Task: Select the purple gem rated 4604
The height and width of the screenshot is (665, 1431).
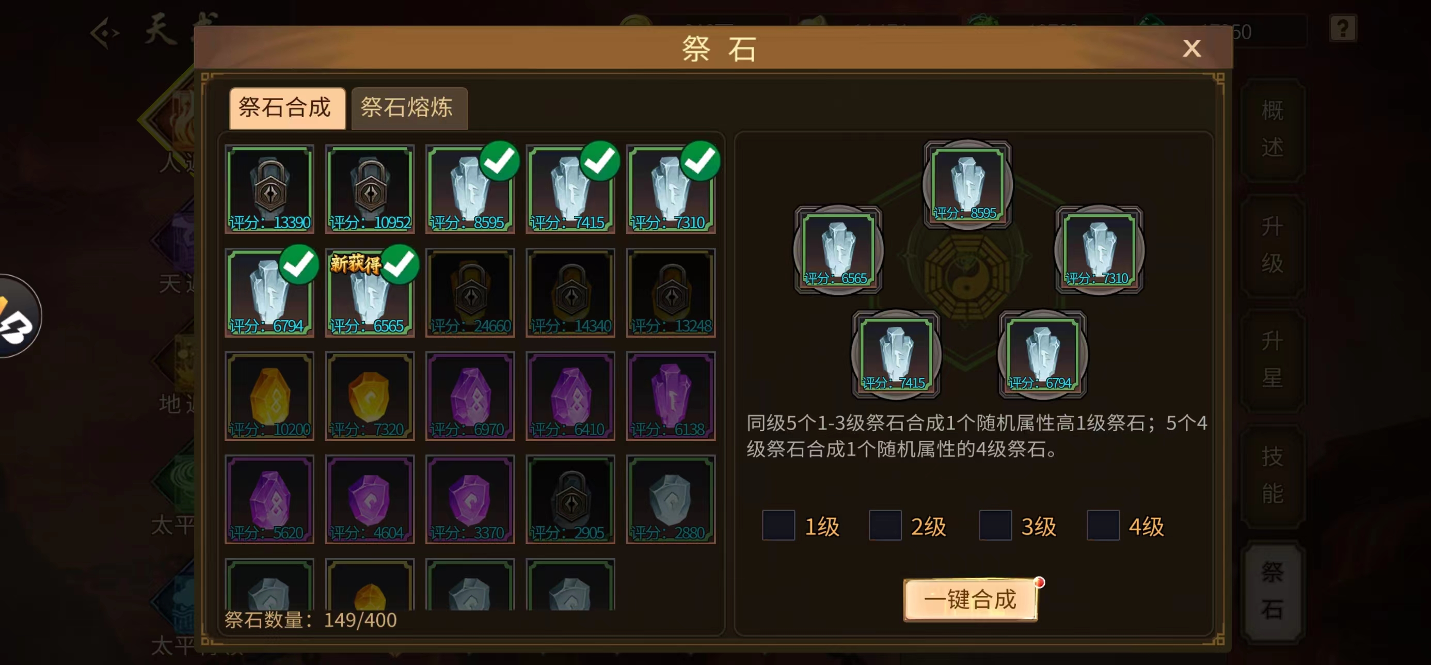Action: tap(370, 499)
